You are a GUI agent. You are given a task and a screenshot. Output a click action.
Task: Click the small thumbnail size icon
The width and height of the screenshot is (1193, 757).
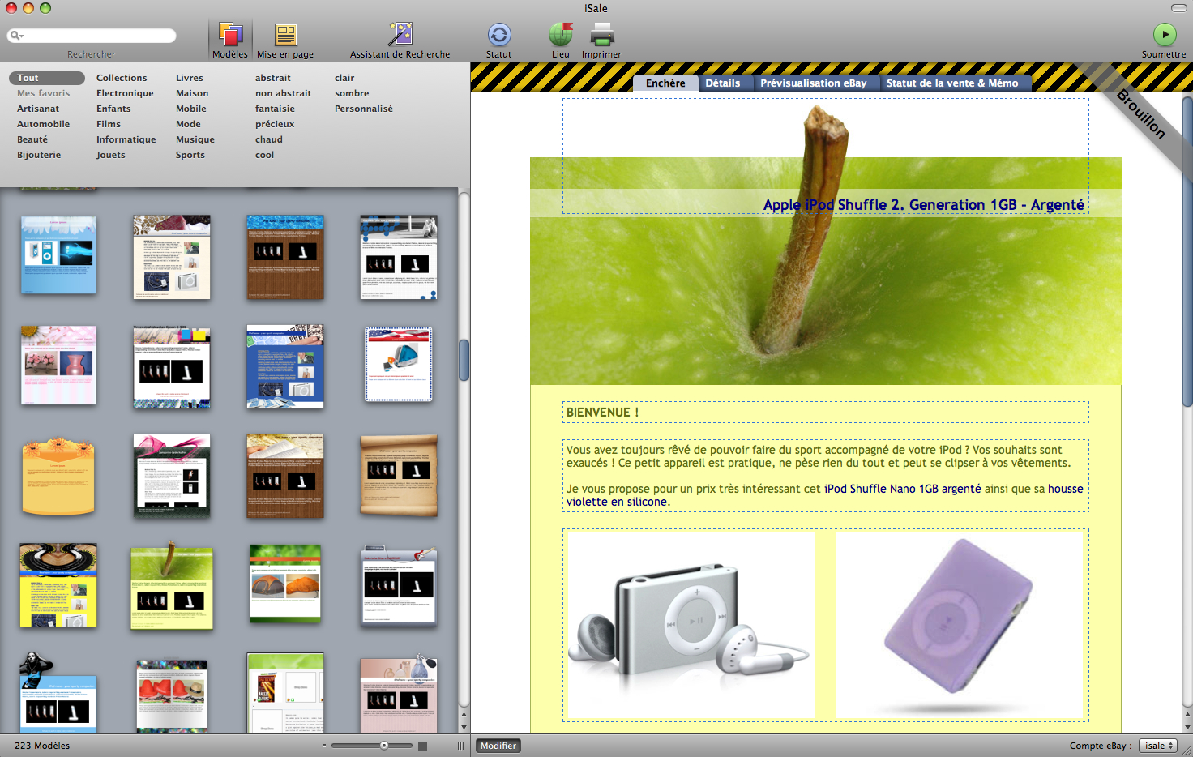(x=324, y=746)
